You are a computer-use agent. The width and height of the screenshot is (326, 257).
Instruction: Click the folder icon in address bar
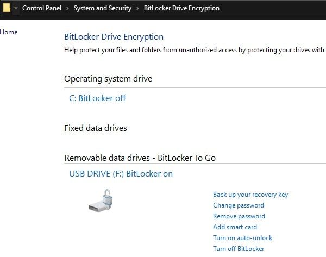pyautogui.click(x=6, y=8)
